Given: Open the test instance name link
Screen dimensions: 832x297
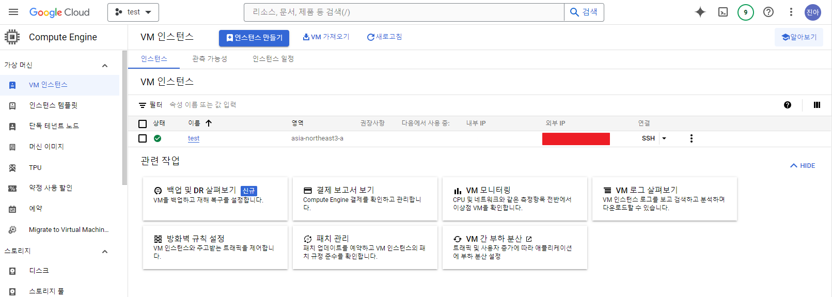Looking at the screenshot, I should (194, 138).
